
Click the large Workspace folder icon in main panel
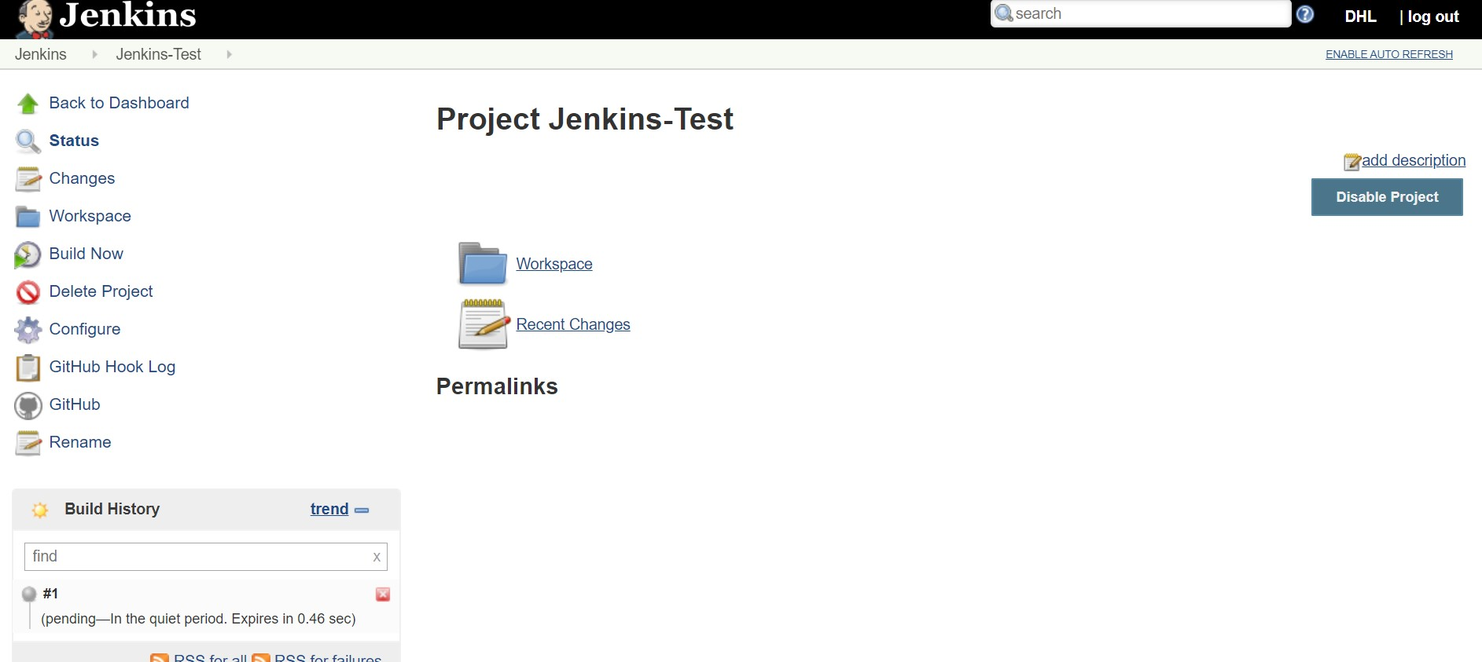(x=483, y=264)
